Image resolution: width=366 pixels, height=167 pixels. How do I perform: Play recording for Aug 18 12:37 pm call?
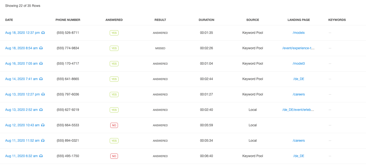click(x=43, y=33)
